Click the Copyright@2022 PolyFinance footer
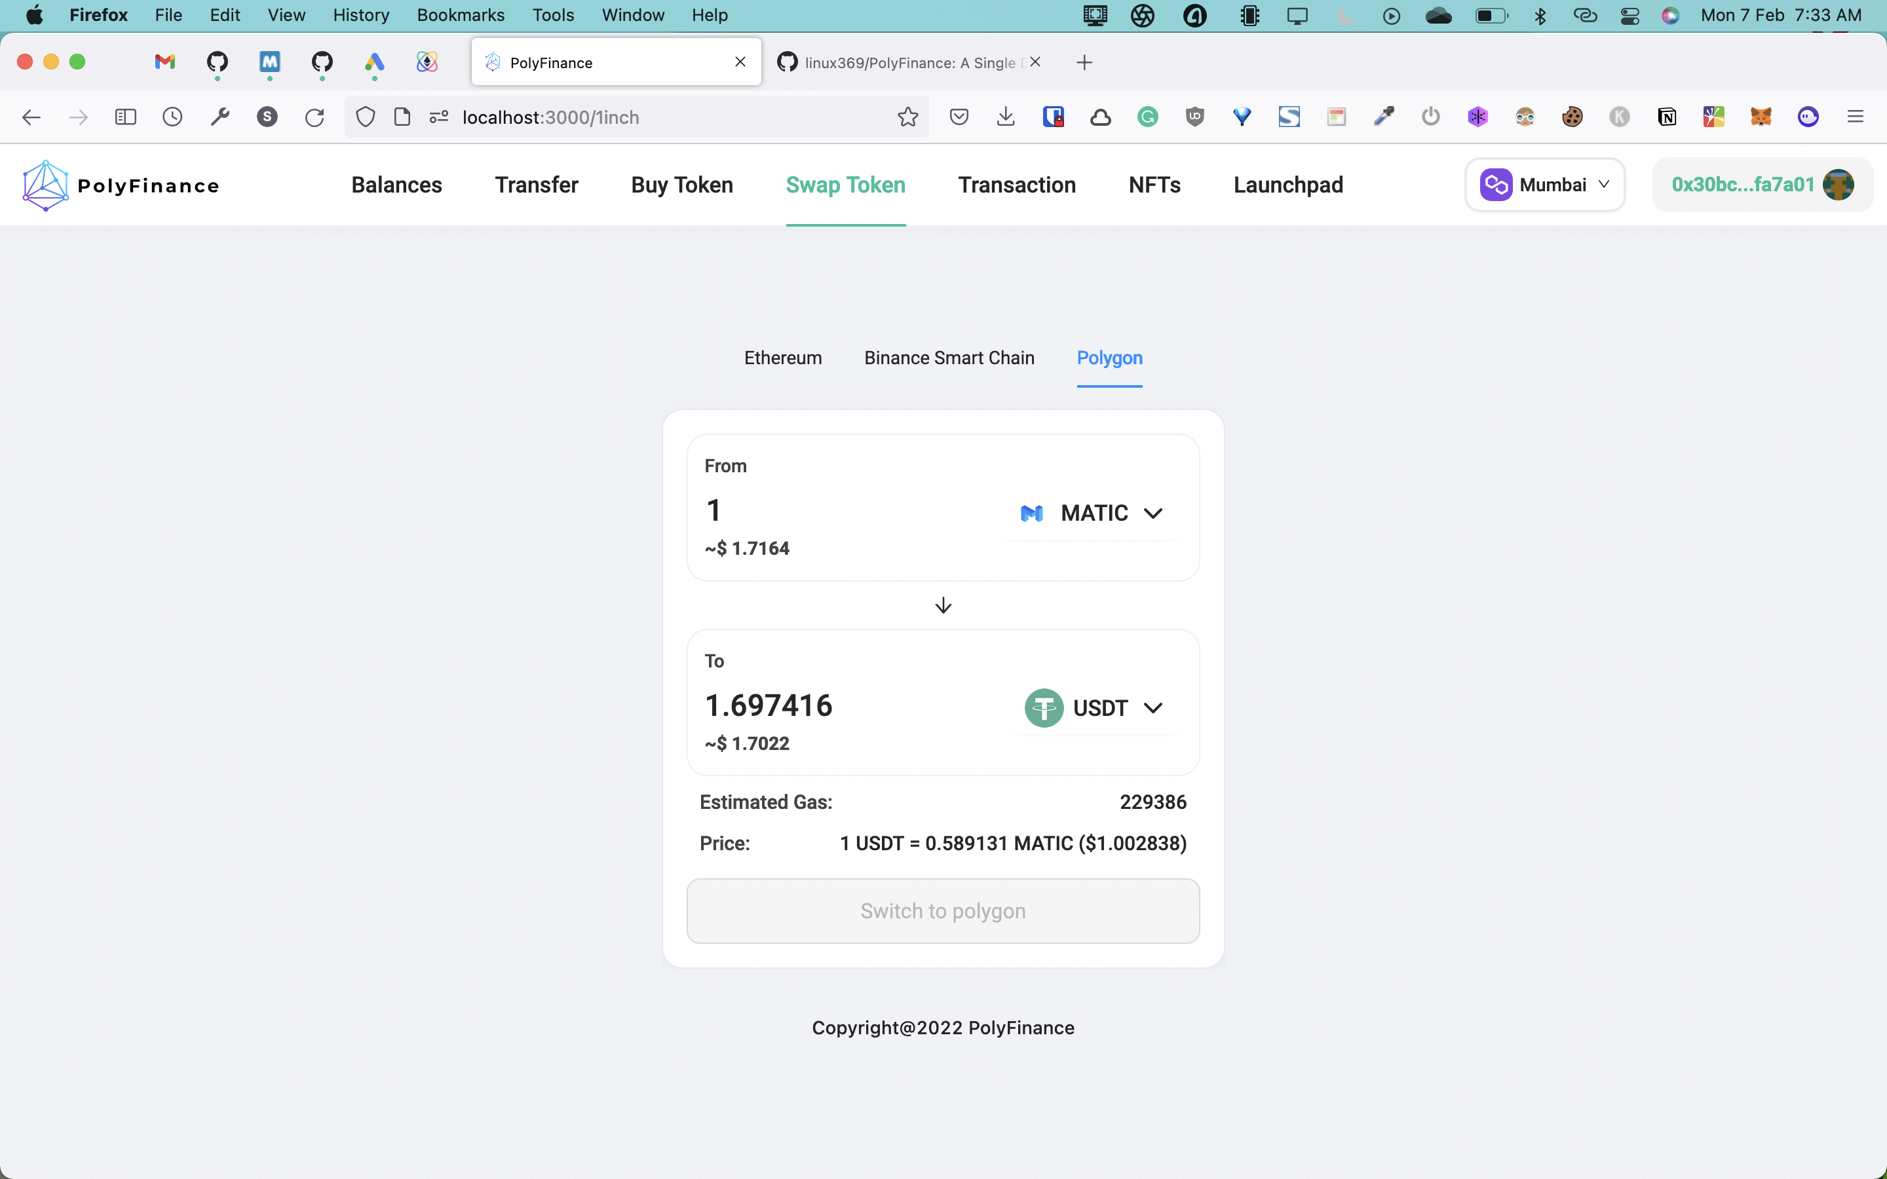Screen dimensions: 1887x1179 point(943,1028)
